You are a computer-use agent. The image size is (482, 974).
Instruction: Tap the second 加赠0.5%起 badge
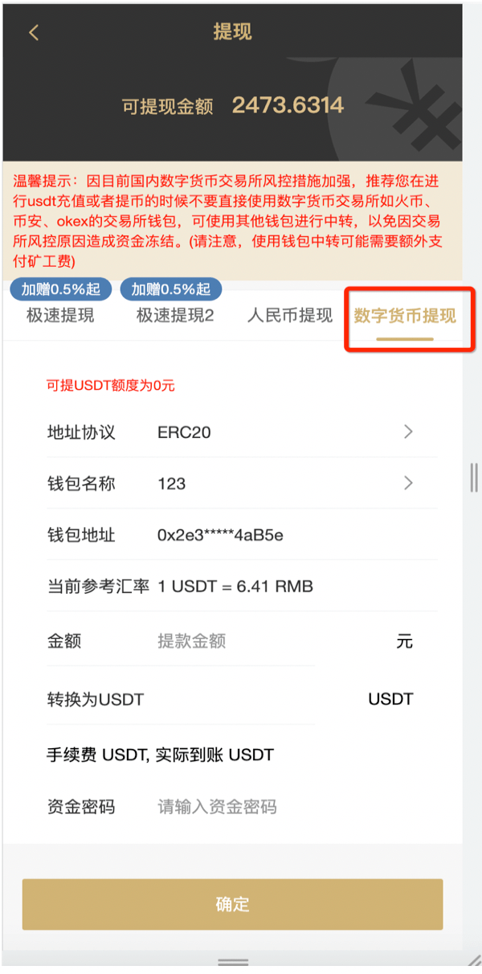171,289
